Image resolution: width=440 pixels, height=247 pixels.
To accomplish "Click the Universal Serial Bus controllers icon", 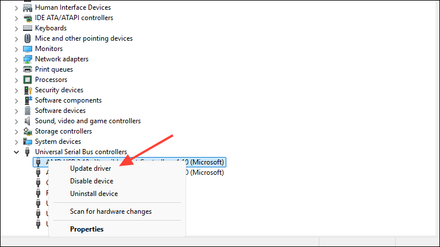I will tap(28, 152).
